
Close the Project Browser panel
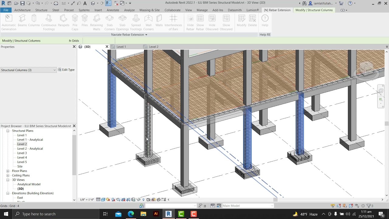coord(74,126)
